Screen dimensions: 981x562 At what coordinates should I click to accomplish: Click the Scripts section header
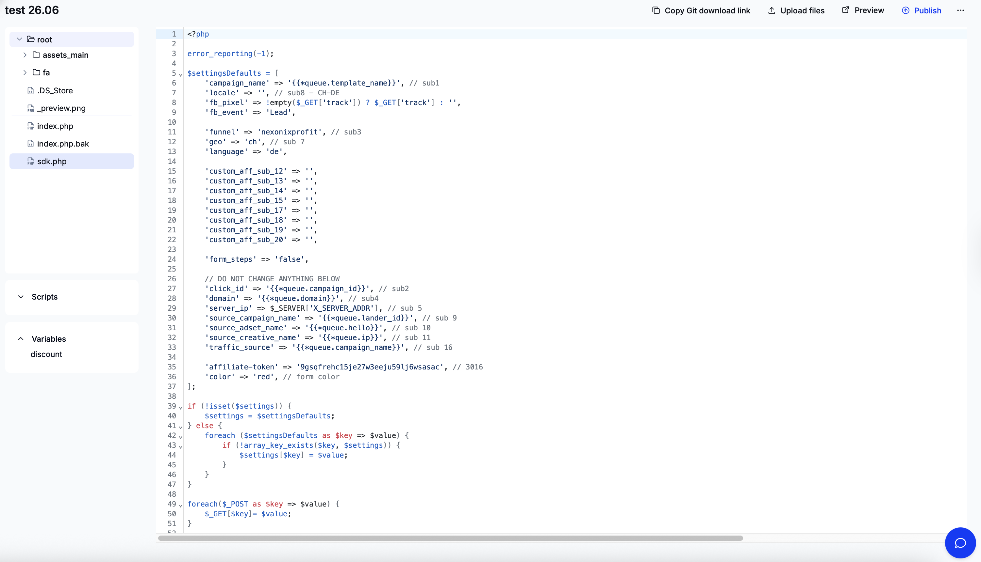[x=44, y=297]
